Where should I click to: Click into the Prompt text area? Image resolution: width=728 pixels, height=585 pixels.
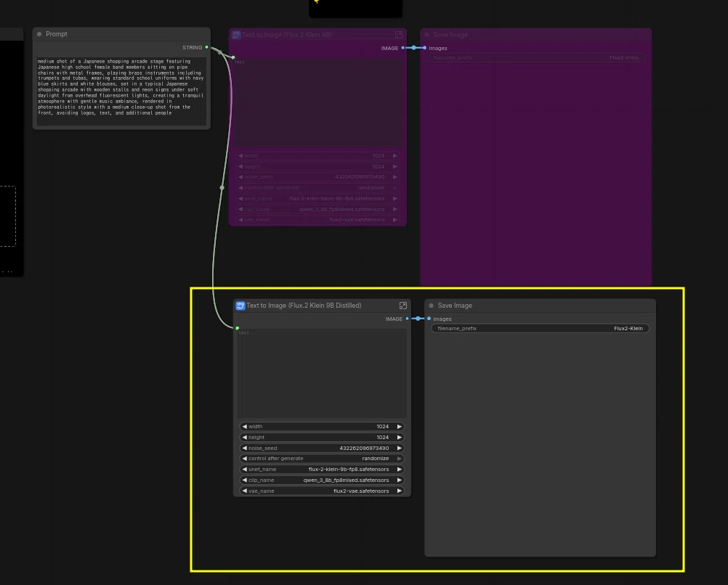pos(121,91)
